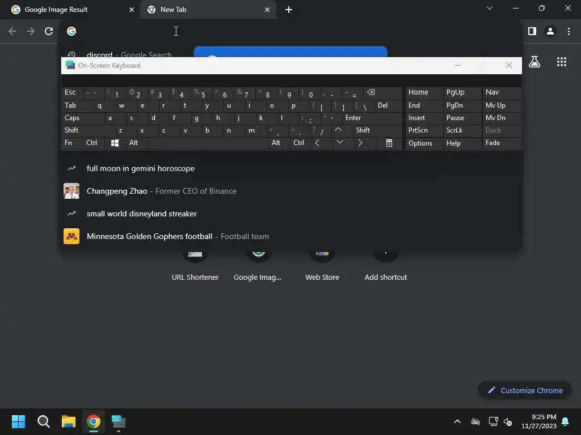Toggle ScrLk key on keyboard

point(462,130)
